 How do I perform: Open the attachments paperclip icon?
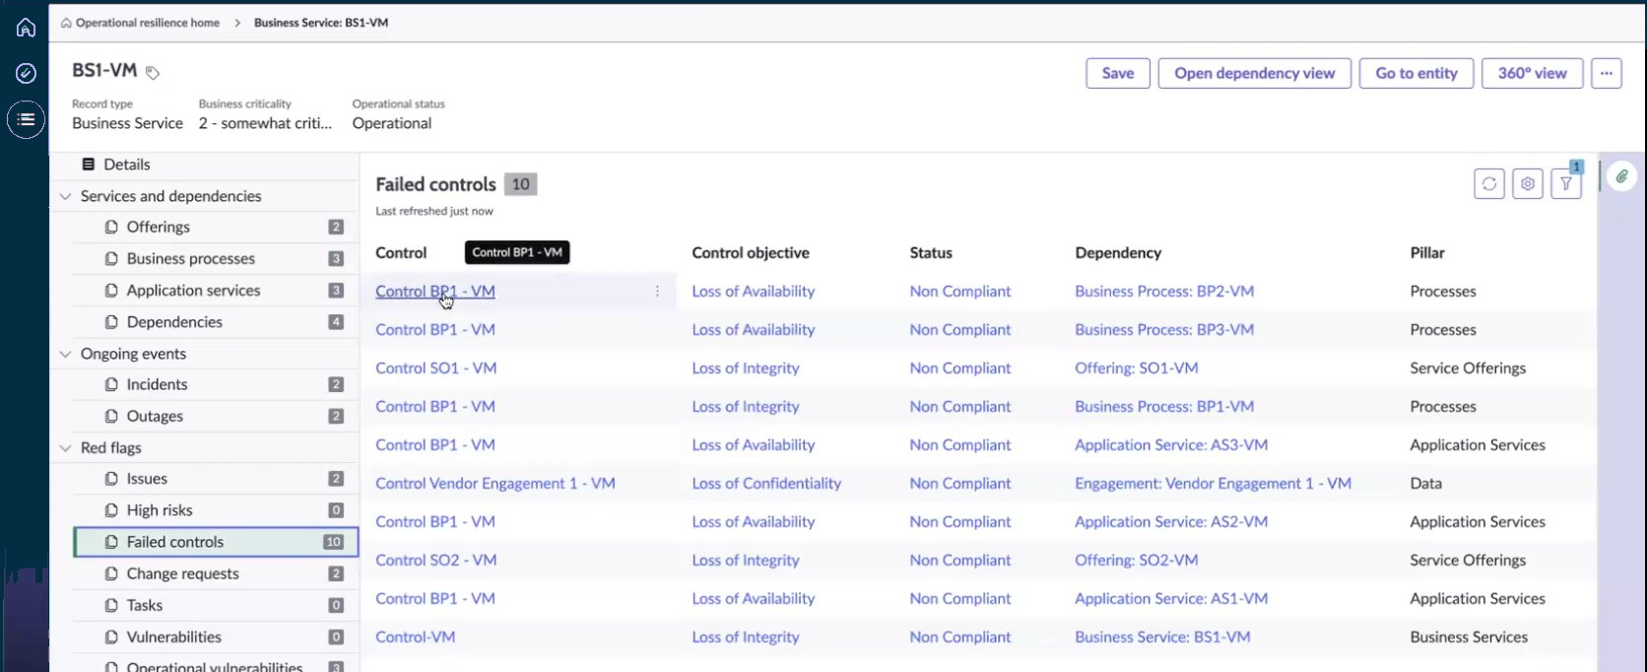coord(1621,176)
